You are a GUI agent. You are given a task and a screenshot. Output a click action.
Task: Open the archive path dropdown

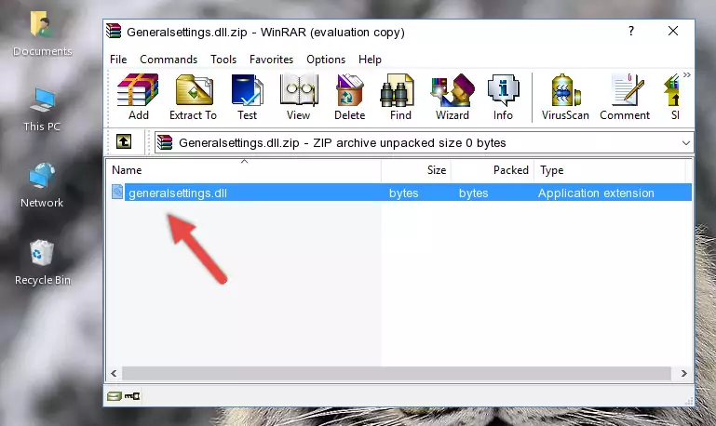[686, 142]
